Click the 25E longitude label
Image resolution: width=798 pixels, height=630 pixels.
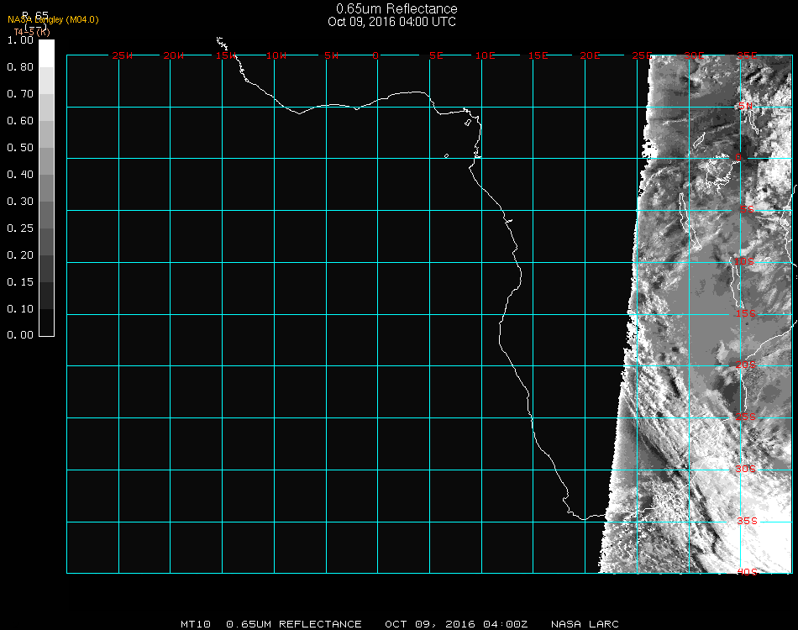pos(643,55)
